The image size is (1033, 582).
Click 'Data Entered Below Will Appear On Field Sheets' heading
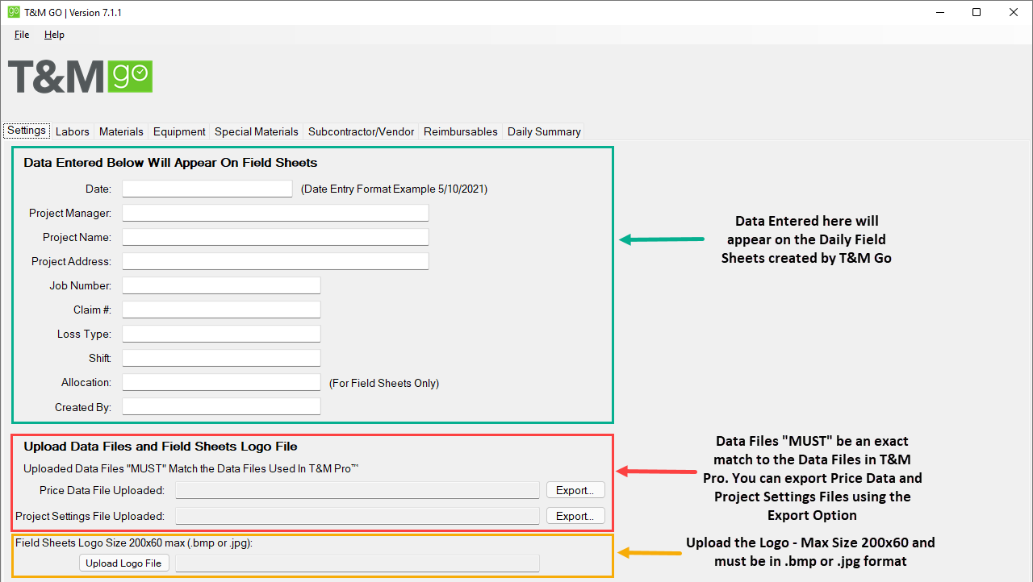click(170, 163)
